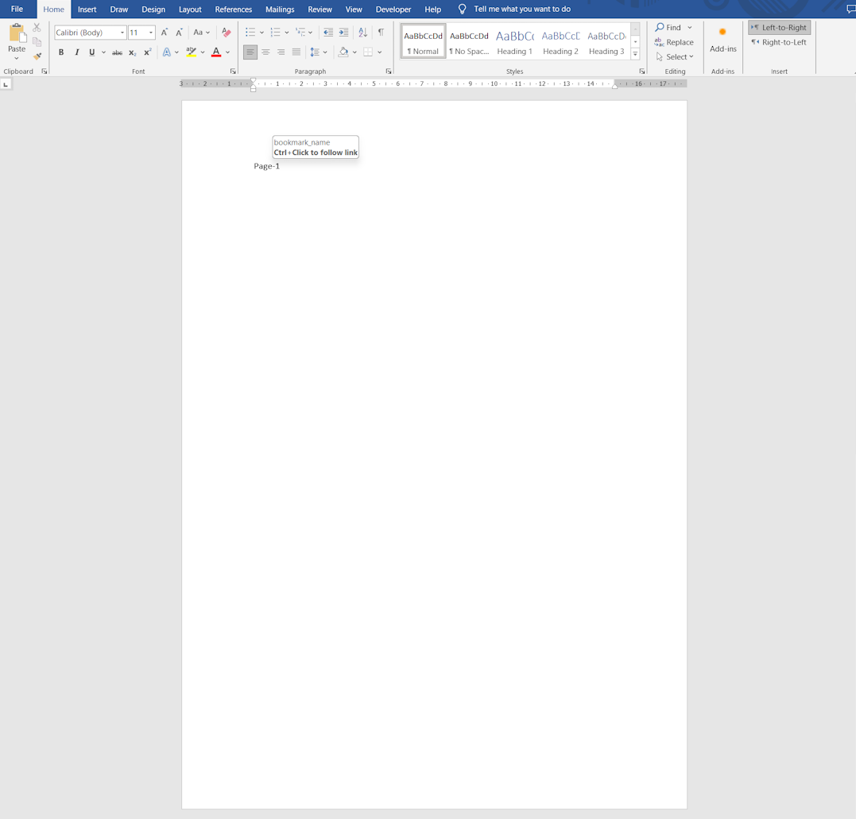Apply the yellow text highlight color
The image size is (856, 819).
[191, 52]
